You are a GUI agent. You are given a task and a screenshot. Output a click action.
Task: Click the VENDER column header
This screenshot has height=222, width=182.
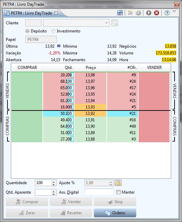154,68
